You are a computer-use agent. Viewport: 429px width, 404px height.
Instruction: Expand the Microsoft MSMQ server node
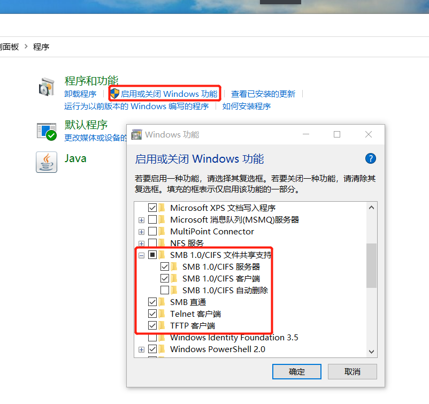141,220
